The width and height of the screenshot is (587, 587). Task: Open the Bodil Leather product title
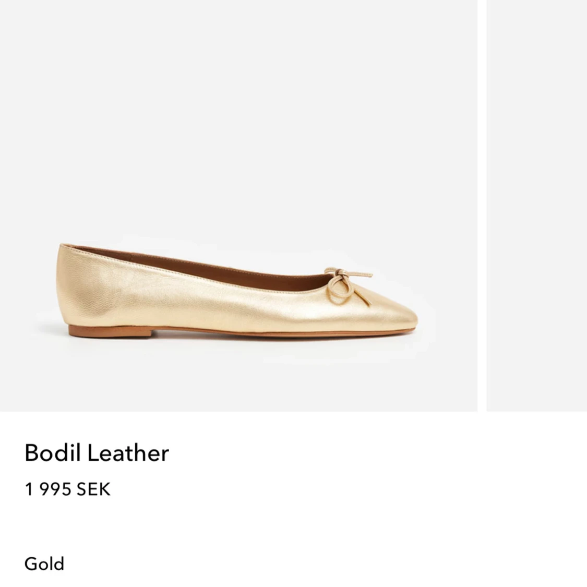(97, 452)
